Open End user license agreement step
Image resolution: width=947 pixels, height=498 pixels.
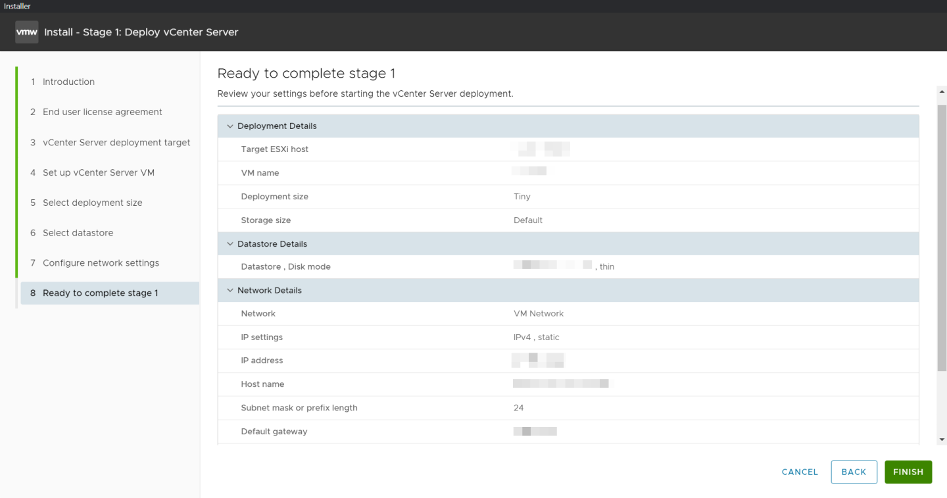pos(102,112)
